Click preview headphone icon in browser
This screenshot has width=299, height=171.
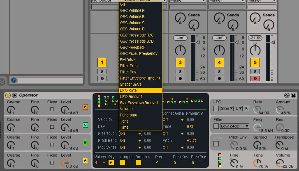tap(14, 80)
